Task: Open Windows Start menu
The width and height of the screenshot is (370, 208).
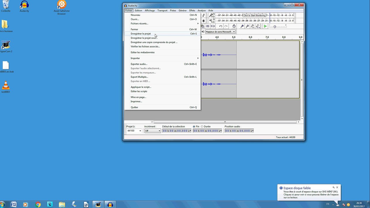Action: [x=2, y=205]
